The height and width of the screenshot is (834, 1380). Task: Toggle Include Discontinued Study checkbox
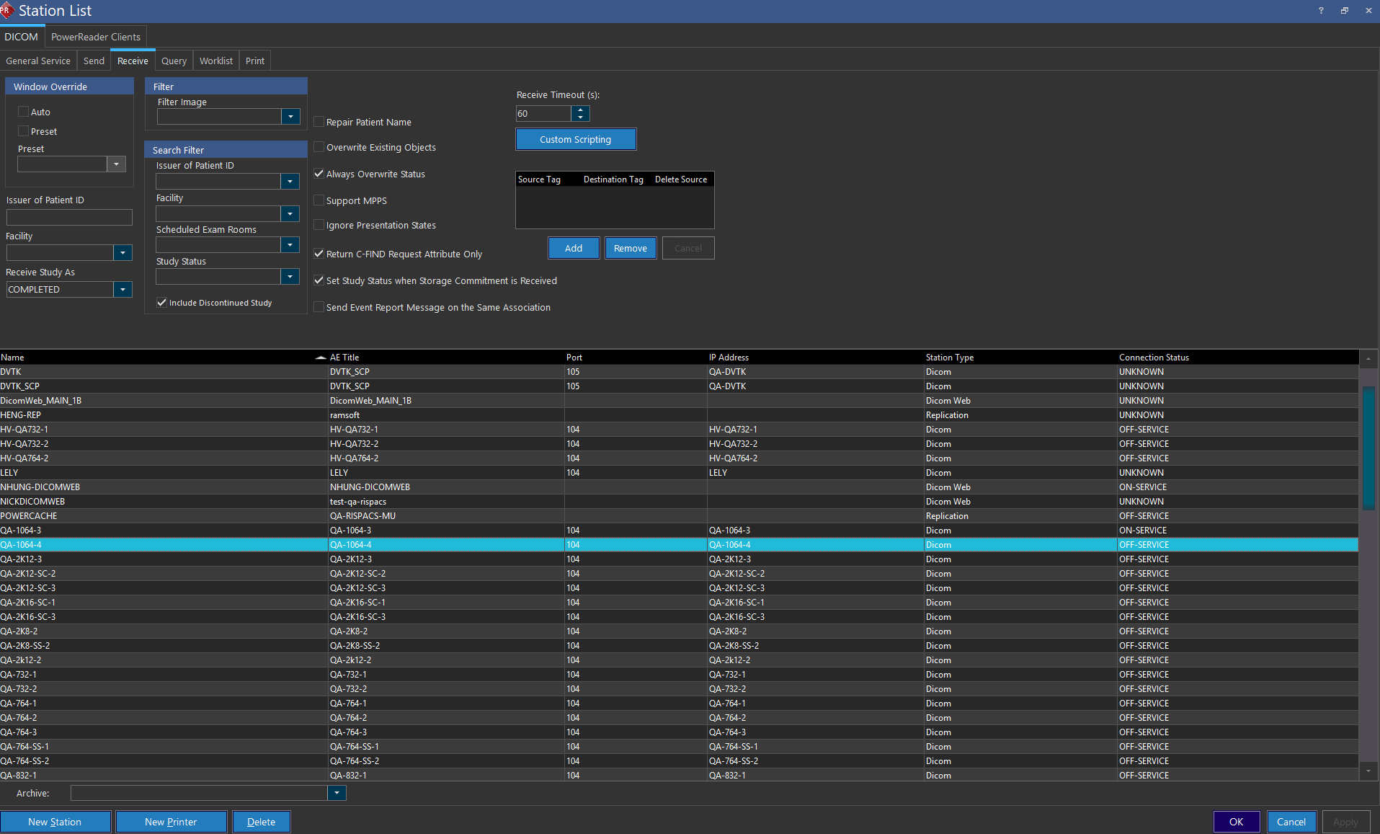162,303
